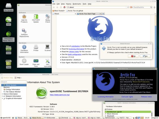Screen dimensions: 159x119
Task: Open new tab with plus button
Action: [x=103, y=14]
